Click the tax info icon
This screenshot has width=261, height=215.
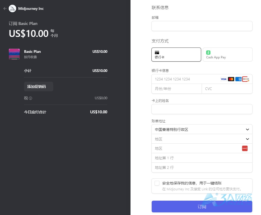[x=30, y=98]
